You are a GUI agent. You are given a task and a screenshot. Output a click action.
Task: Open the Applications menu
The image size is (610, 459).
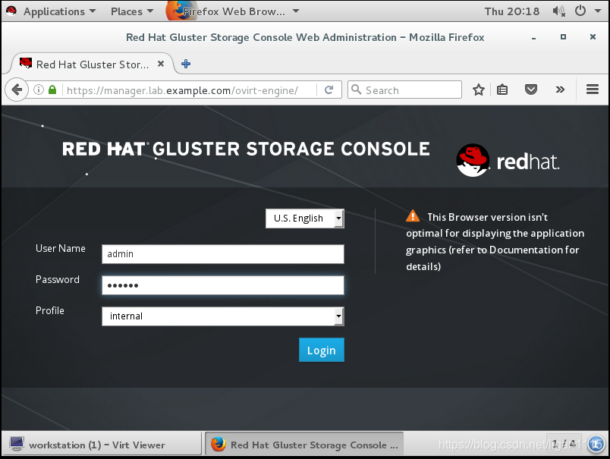pos(59,11)
